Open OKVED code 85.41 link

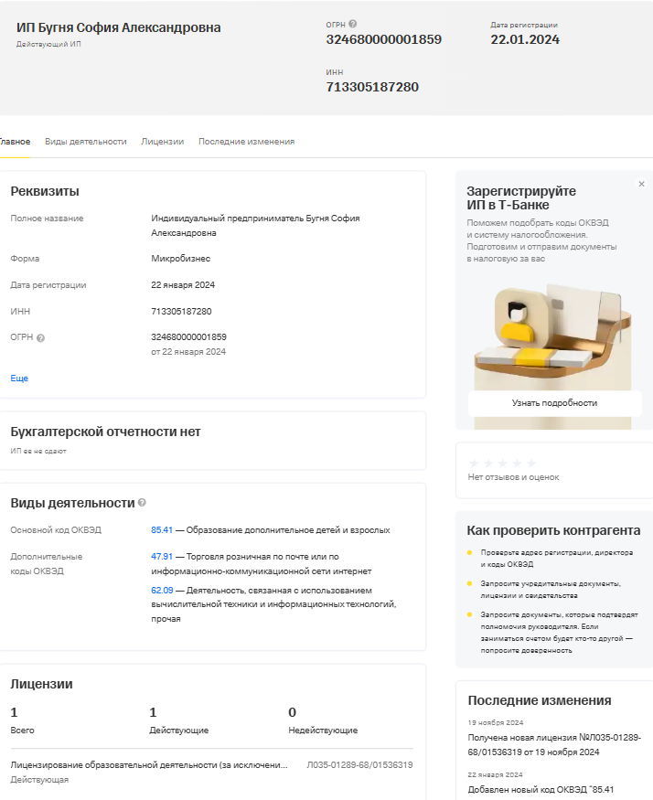click(x=162, y=530)
